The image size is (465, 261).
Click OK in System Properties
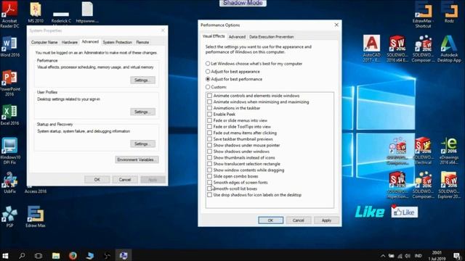pyautogui.click(x=97, y=180)
